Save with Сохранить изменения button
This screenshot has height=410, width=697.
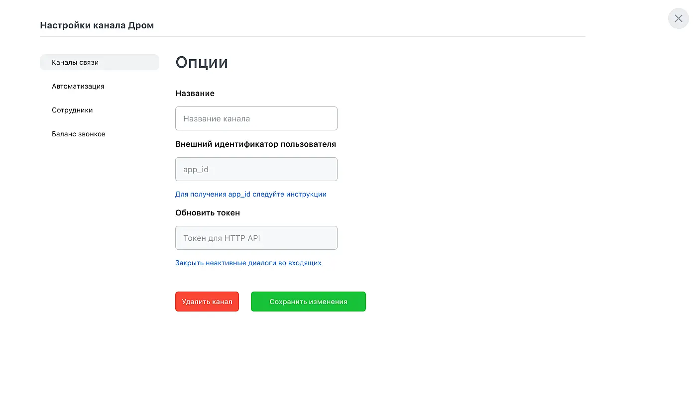(x=308, y=302)
